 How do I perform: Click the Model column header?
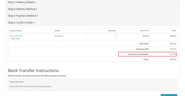[57, 31]
